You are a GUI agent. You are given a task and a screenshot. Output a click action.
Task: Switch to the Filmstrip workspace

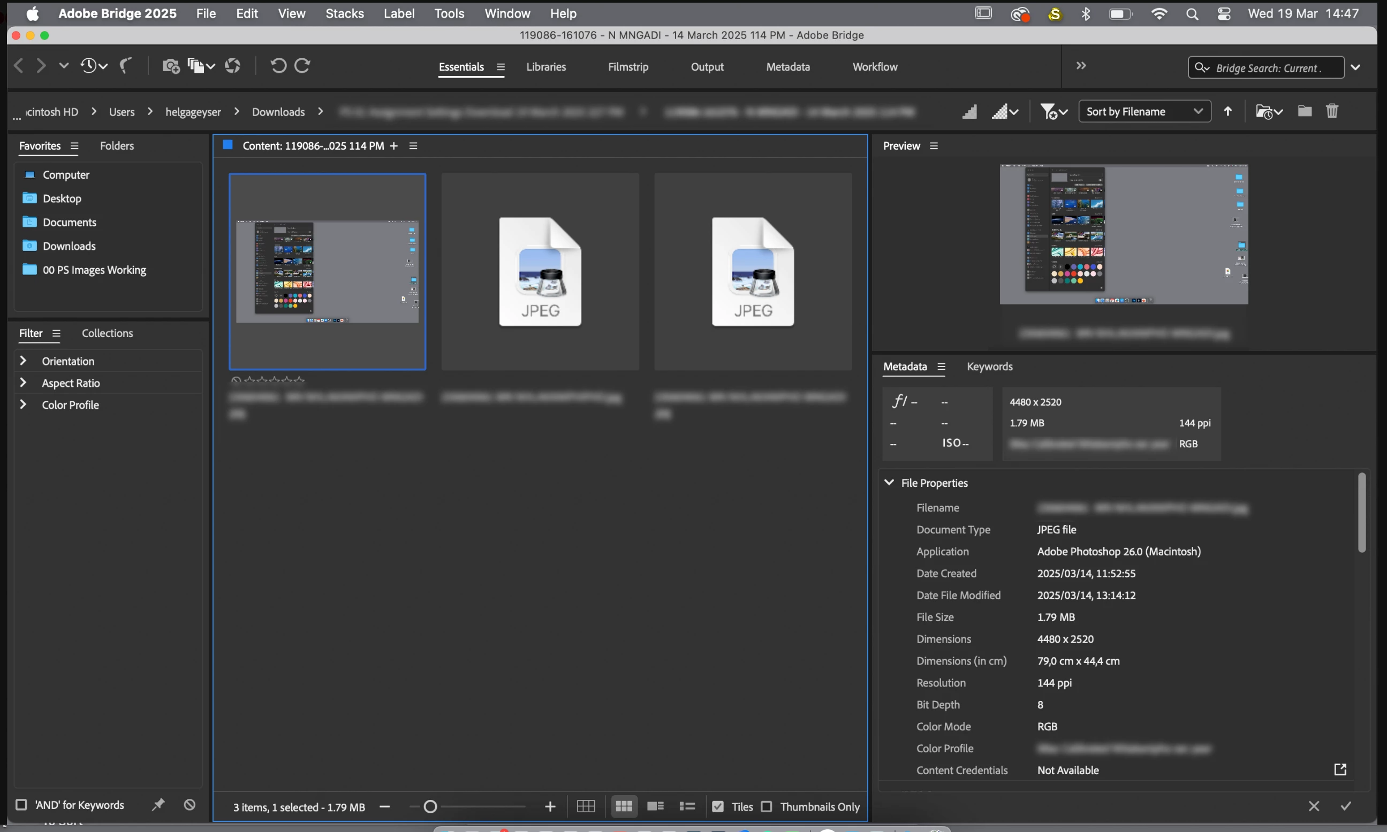coord(628,67)
